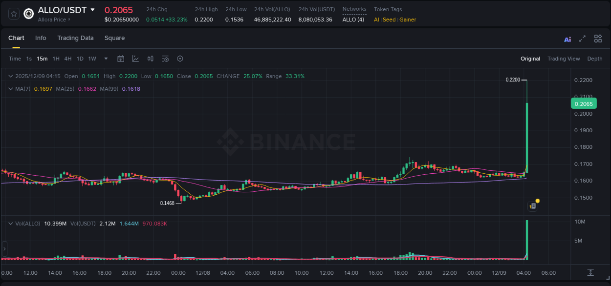
Task: Open candlestick style settings icon
Action: pyautogui.click(x=150, y=59)
